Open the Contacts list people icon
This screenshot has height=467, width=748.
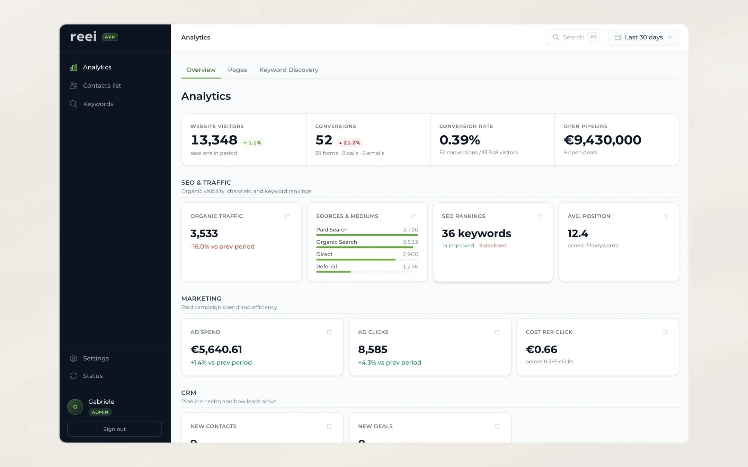[73, 85]
